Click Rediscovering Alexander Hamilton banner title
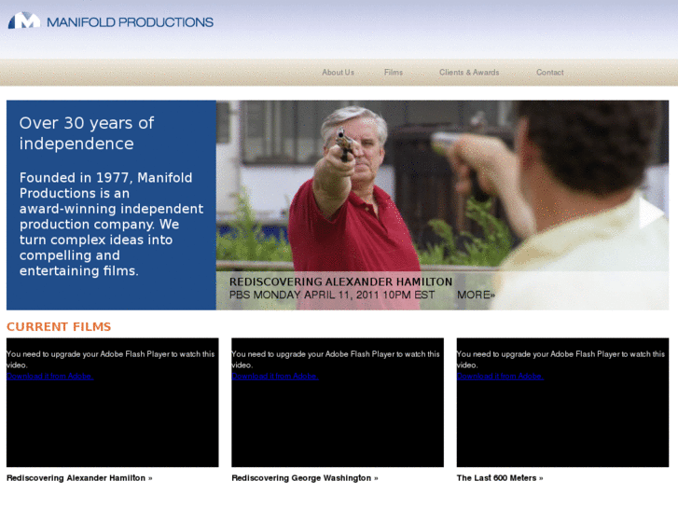Image resolution: width=678 pixels, height=508 pixels. click(x=340, y=281)
